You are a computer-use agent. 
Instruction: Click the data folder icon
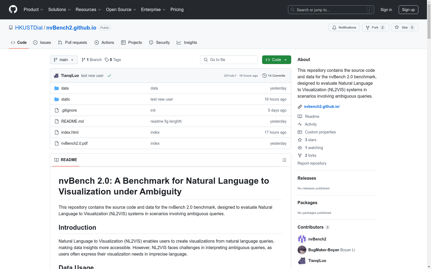57,88
